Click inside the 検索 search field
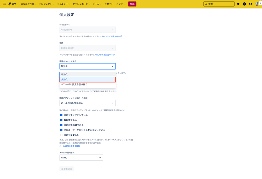 pos(219,4)
